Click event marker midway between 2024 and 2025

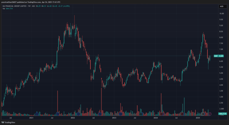pyautogui.click(x=182, y=114)
